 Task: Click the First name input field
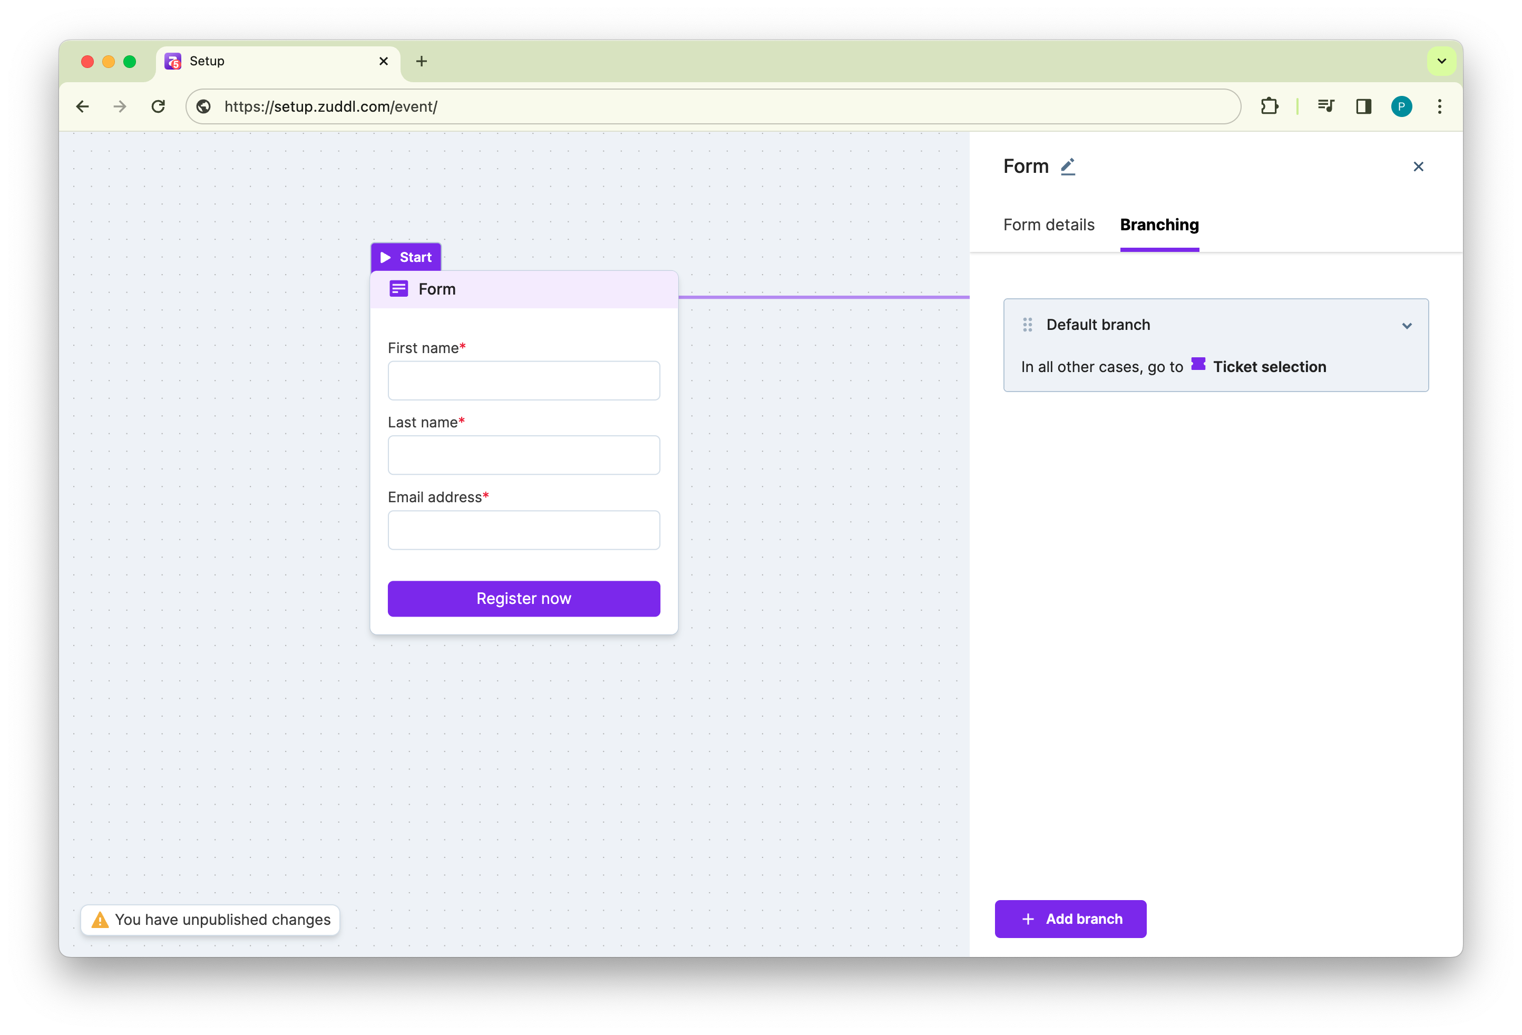click(523, 380)
